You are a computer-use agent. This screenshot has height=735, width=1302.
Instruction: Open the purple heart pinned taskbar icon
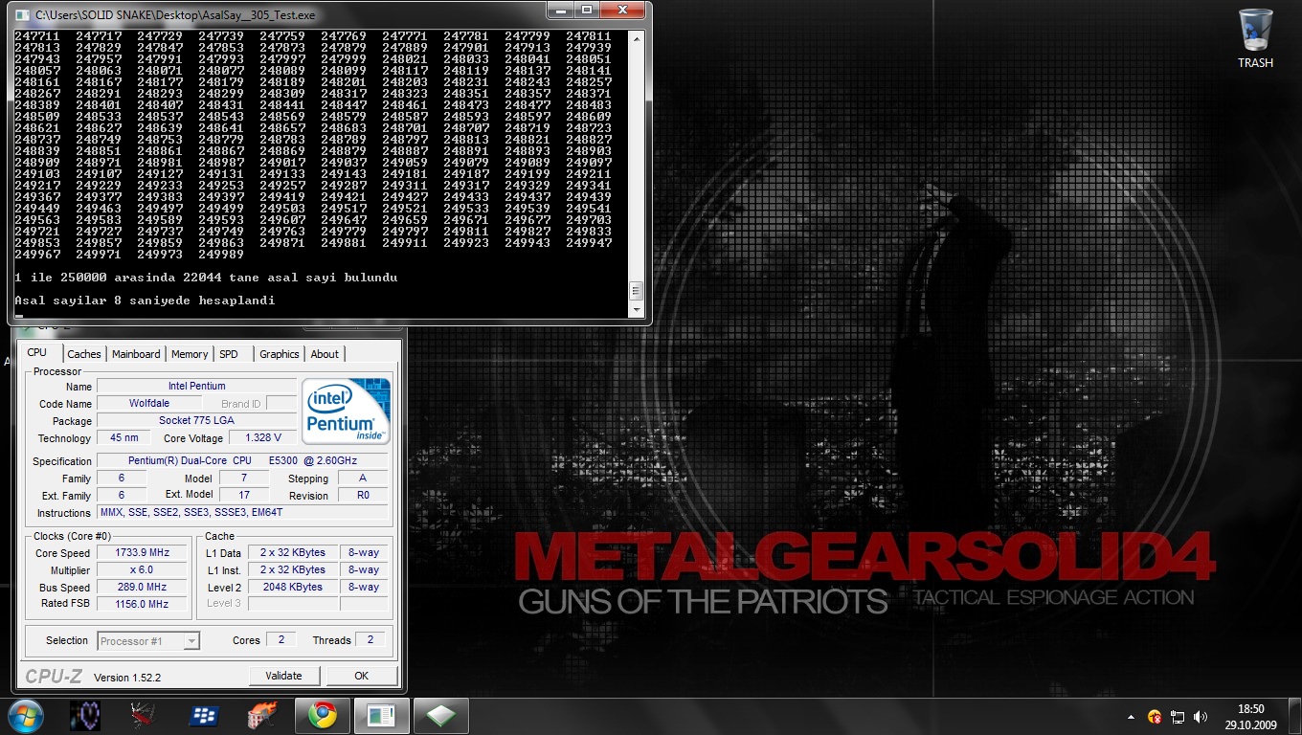coord(87,716)
